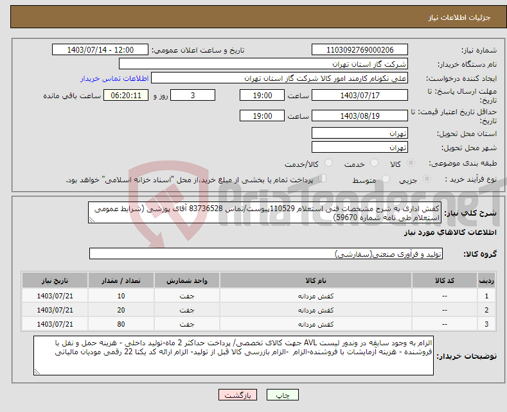The image size is (507, 412).
Task: Click the buyer name field شرکت گاز استان تهران
Action: 263,64
